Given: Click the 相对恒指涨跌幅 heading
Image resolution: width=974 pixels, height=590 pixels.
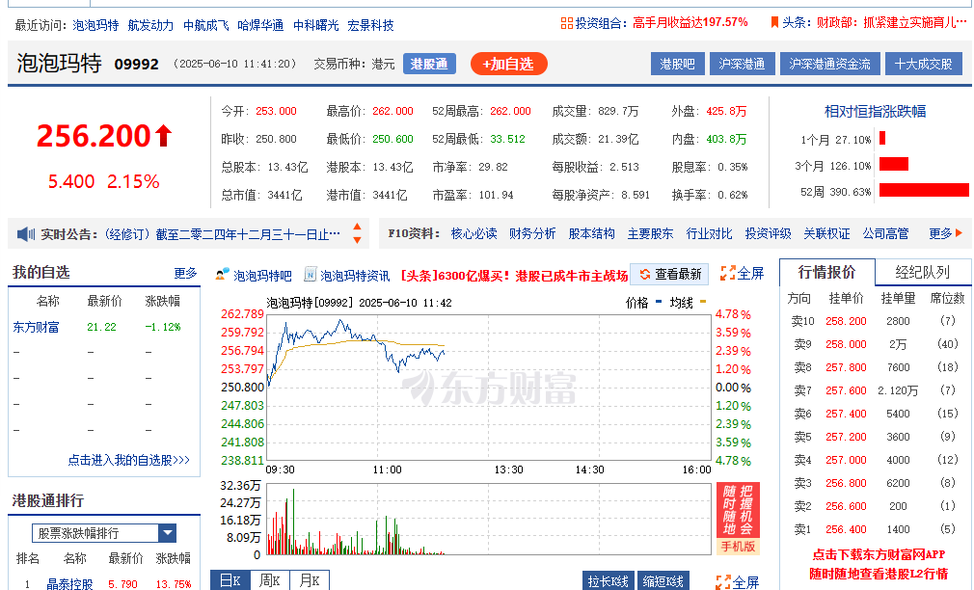Looking at the screenshot, I should 875,112.
